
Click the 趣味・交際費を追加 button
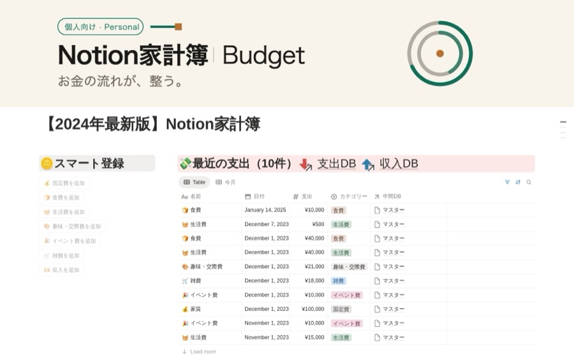click(x=73, y=226)
